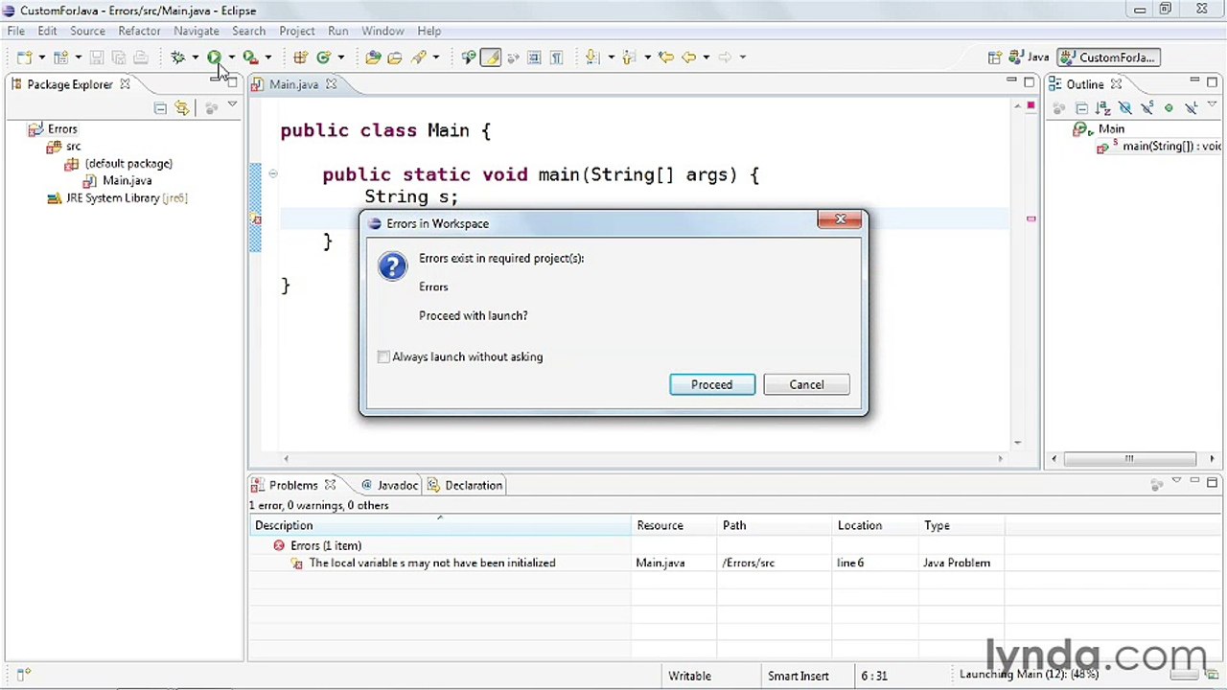The height and width of the screenshot is (690, 1227).
Task: Open the Navigate menu
Action: coord(197,31)
